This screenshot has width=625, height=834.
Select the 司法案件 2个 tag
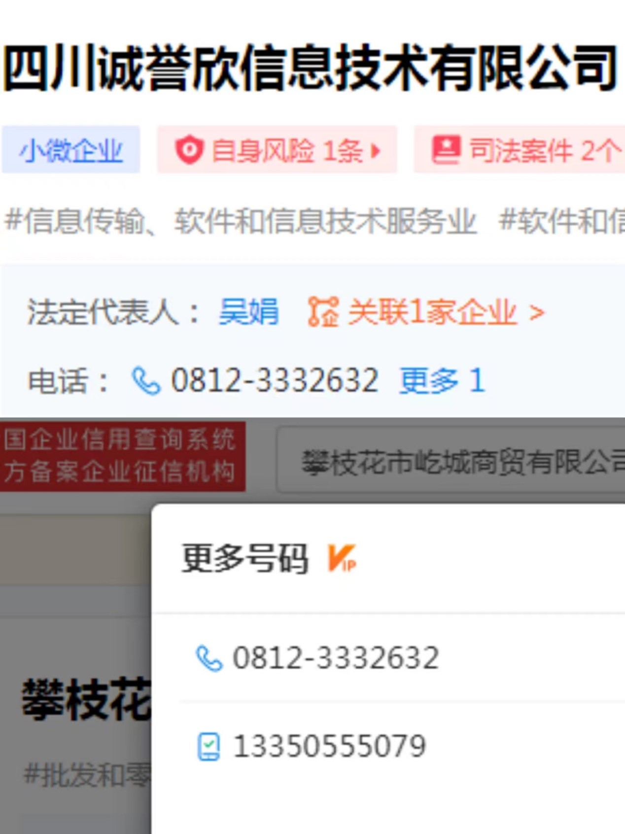(x=520, y=149)
